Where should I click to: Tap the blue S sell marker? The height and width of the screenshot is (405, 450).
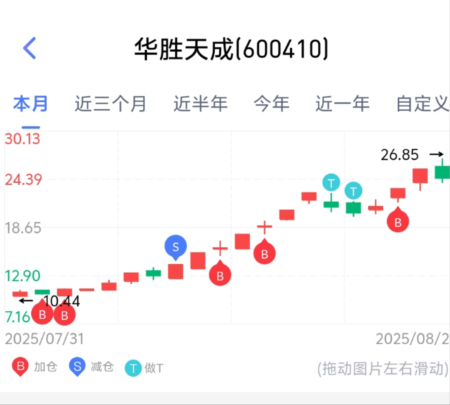(176, 247)
